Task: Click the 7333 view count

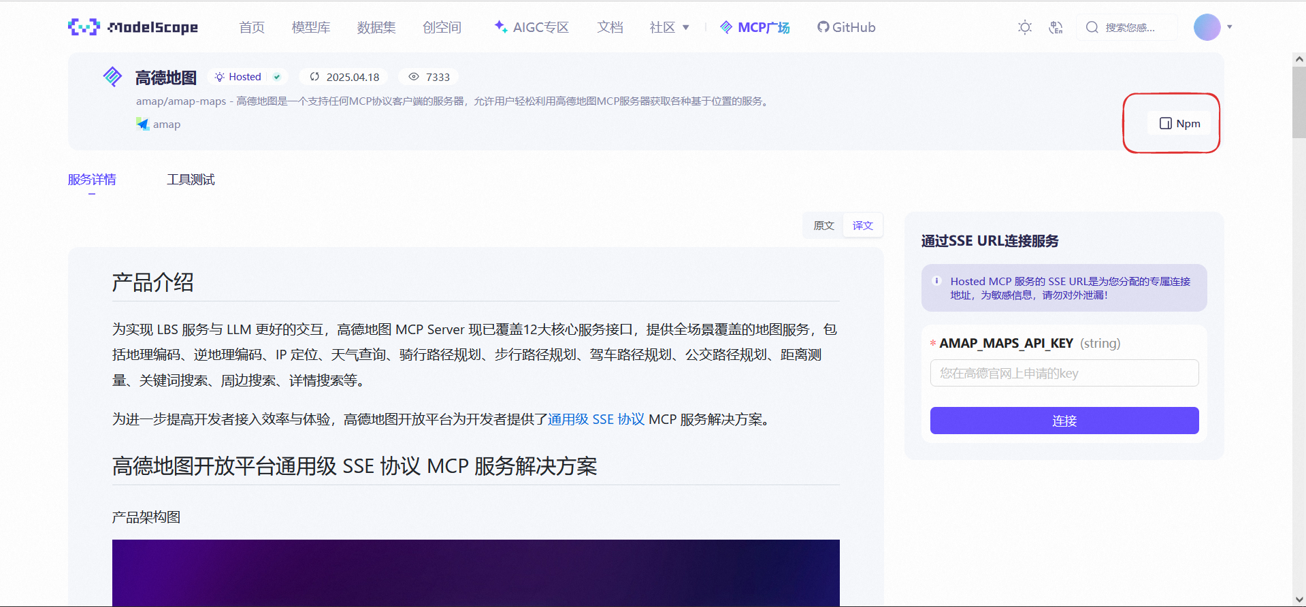Action: tap(438, 77)
